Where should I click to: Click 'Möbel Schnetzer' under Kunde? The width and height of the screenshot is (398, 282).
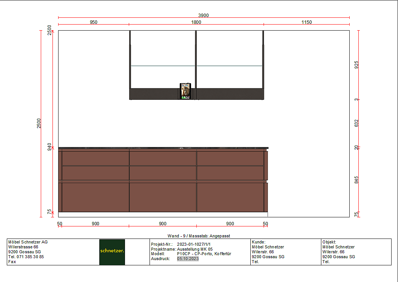click(268, 247)
